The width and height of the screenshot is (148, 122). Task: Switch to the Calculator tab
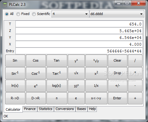[x=13, y=109]
